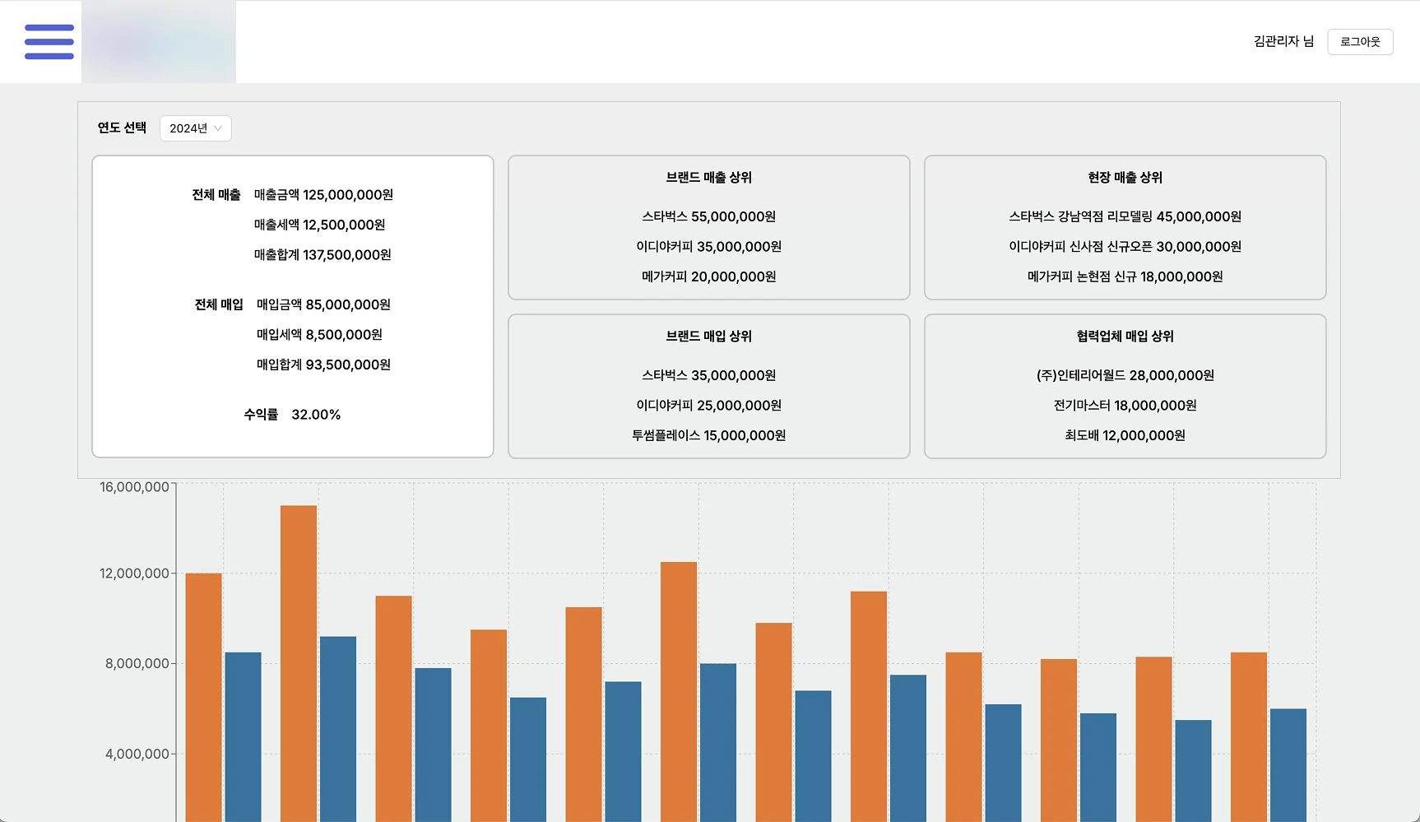Click the 현장 매출 상위 card heading
Viewport: 1420px width, 822px height.
[1125, 178]
